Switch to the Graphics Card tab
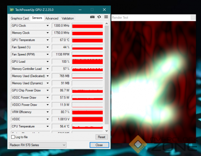Screen dimensions: 201x156 [20, 18]
